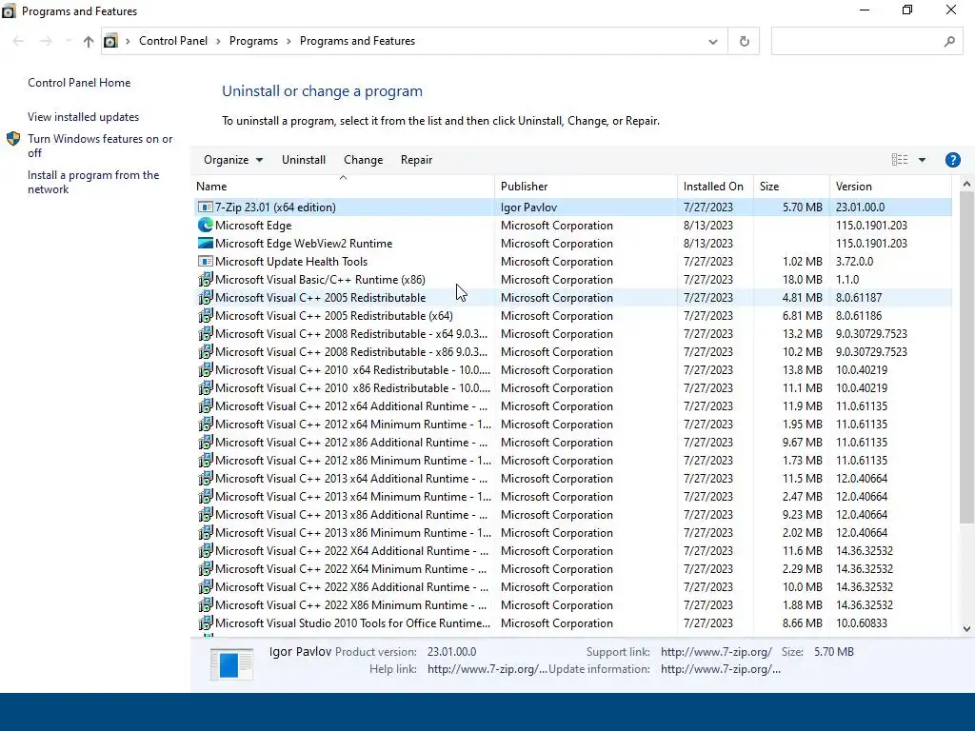Click the scrollbar down arrow
Image resolution: width=975 pixels, height=731 pixels.
click(x=966, y=628)
